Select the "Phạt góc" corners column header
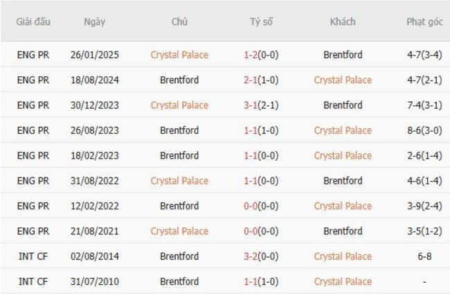The height and width of the screenshot is (296, 450). click(424, 21)
